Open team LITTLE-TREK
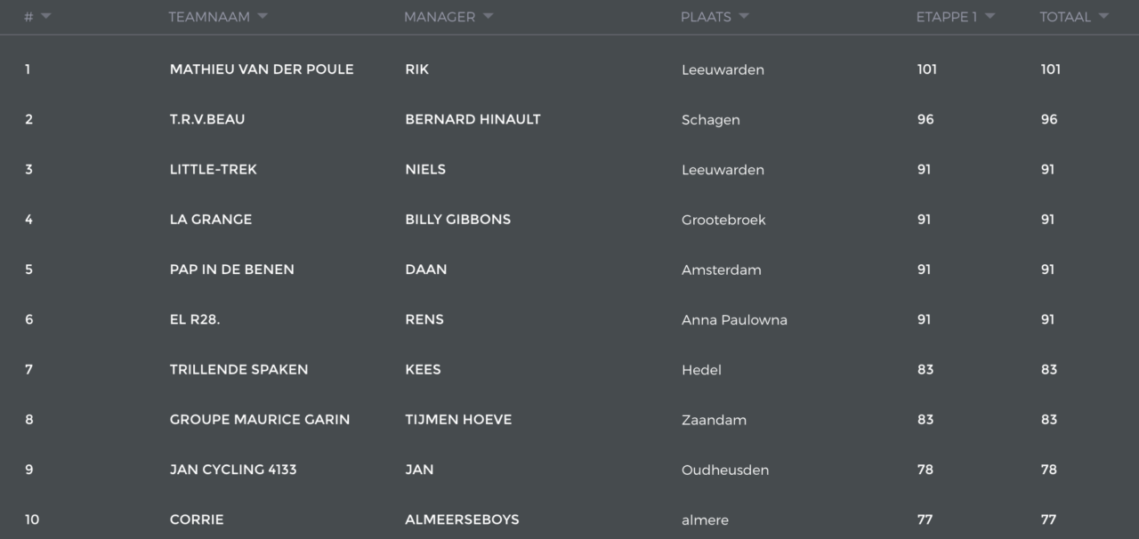Viewport: 1139px width, 539px height. point(214,169)
